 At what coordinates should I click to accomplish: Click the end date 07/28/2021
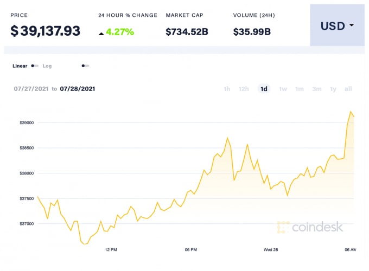pos(78,89)
